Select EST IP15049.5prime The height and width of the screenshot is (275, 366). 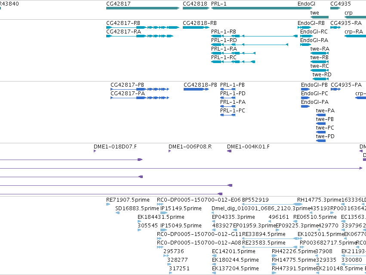pos(181,226)
